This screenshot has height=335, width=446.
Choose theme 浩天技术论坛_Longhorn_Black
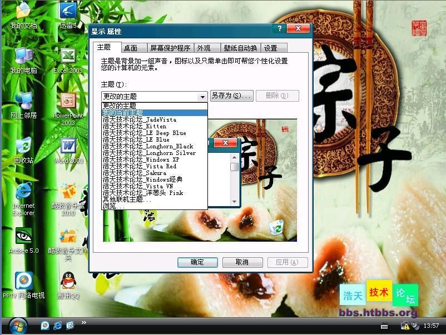(x=155, y=146)
